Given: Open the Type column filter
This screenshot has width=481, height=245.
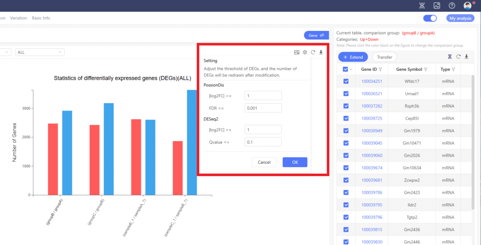Looking at the screenshot, I should coord(454,69).
